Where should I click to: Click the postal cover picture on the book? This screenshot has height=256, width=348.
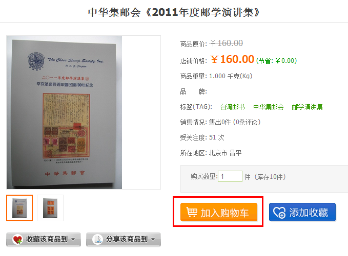[x=66, y=125]
